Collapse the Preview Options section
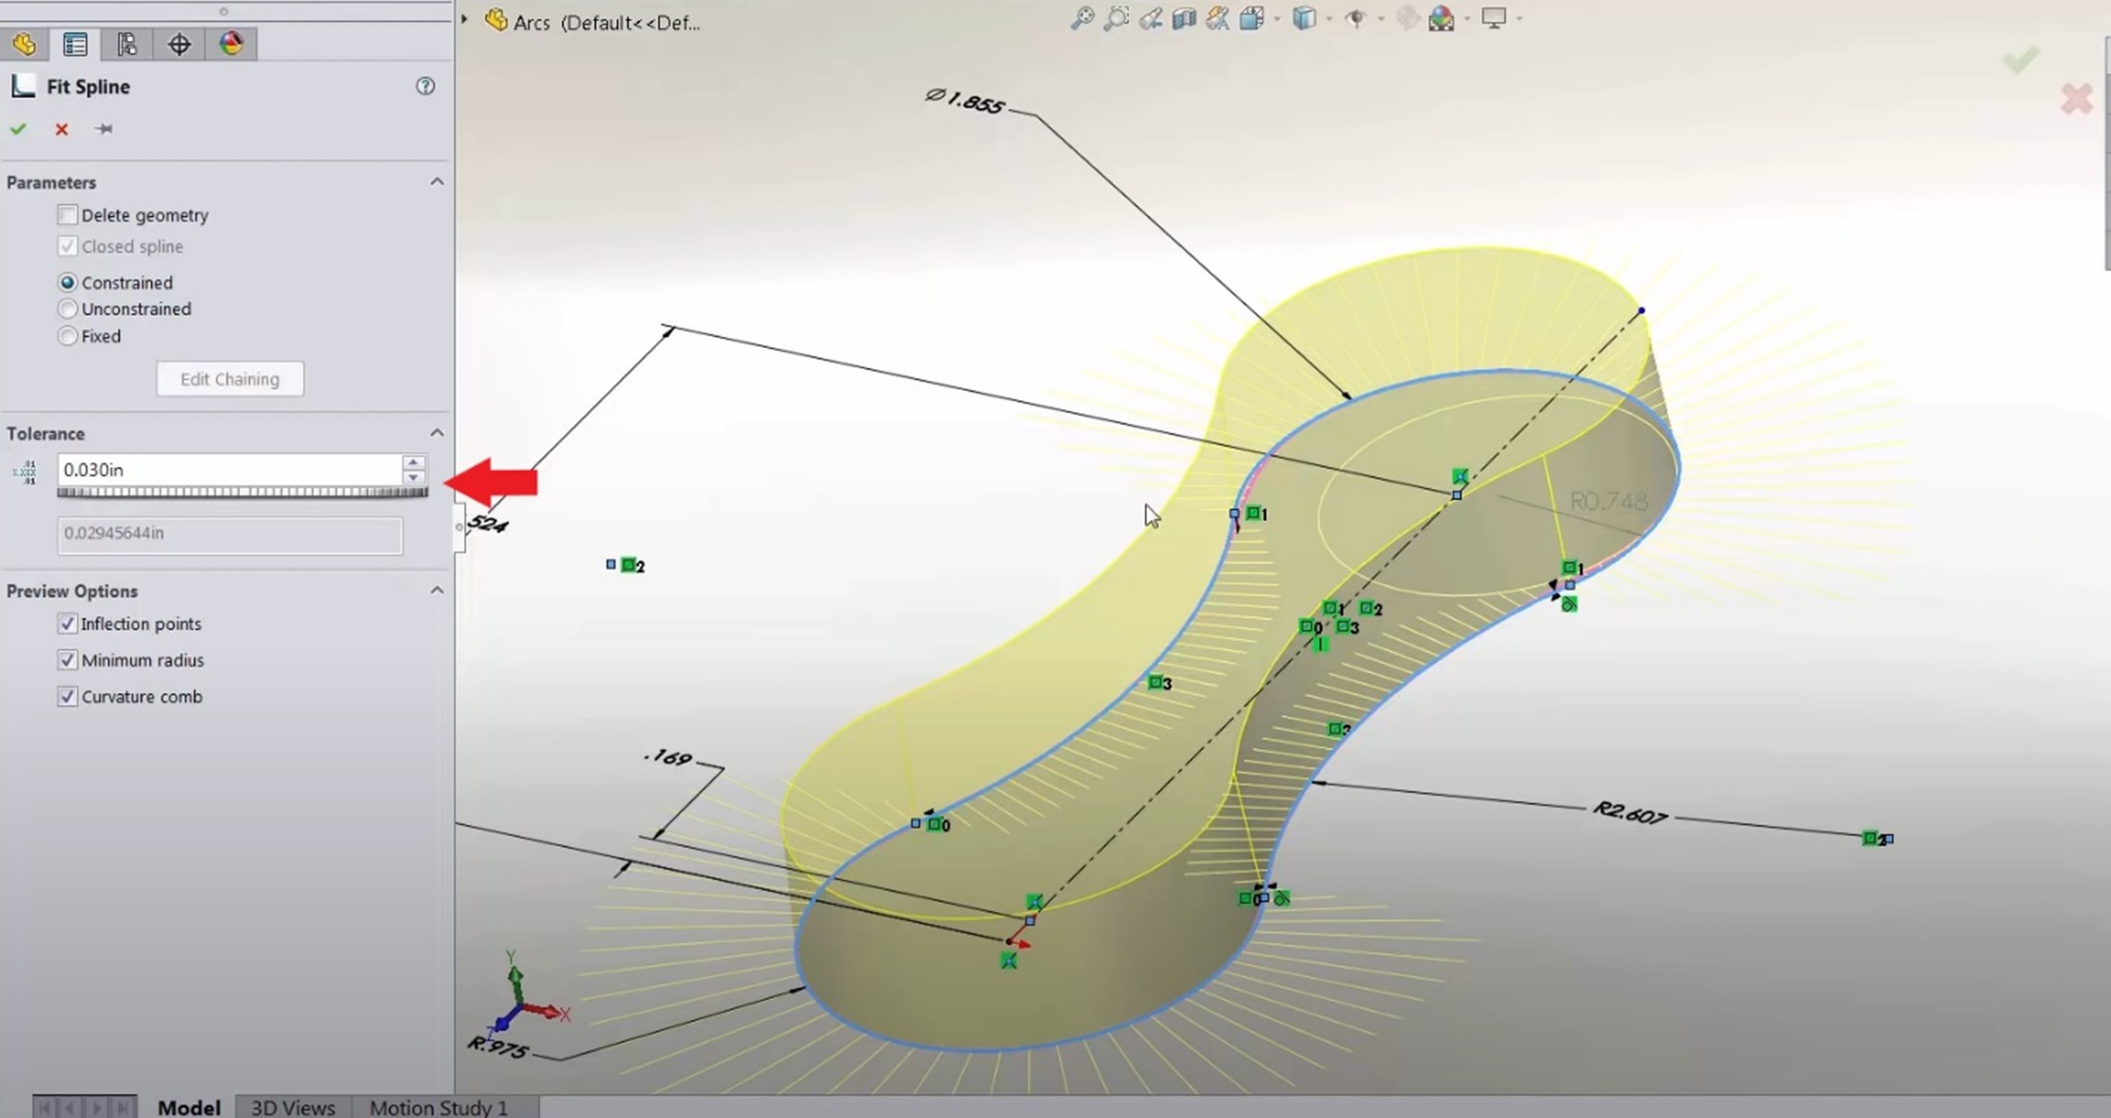2111x1118 pixels. pos(436,590)
